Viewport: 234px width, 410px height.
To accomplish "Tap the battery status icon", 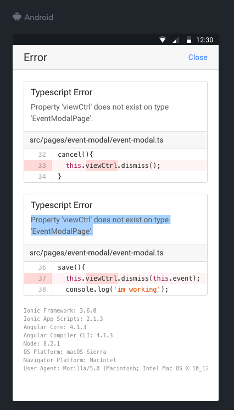I will pyautogui.click(x=189, y=40).
